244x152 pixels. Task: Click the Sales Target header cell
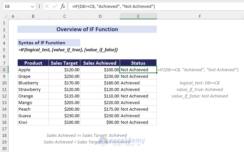(64, 63)
